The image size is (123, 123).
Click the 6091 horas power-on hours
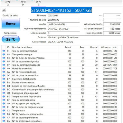[112, 33]
